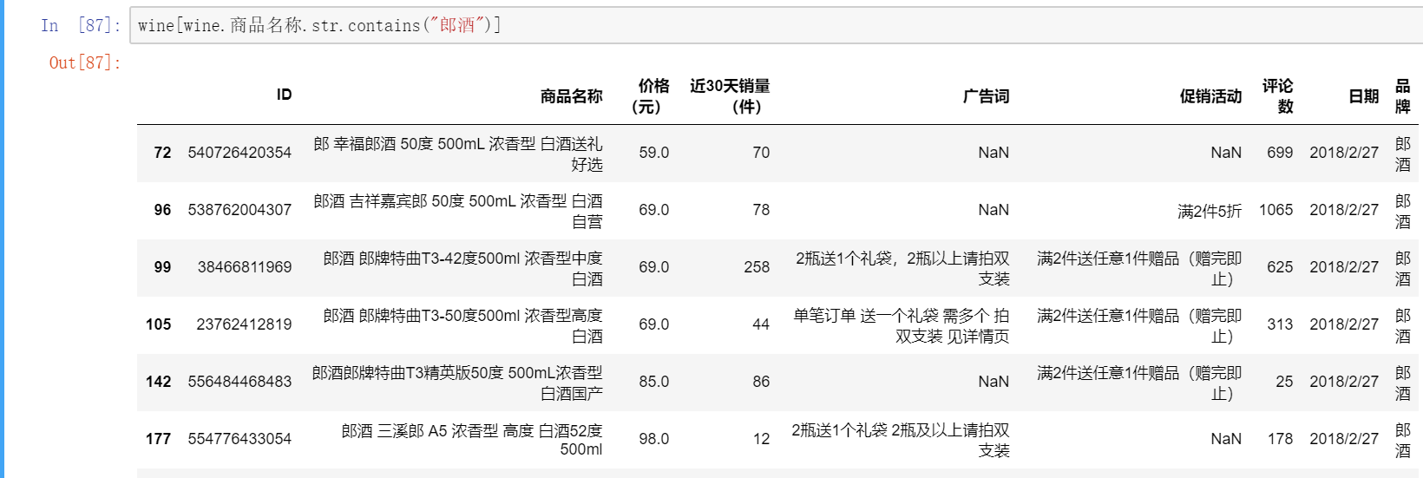The height and width of the screenshot is (478, 1423).
Task: Click the 广告词 column header
Action: point(986,96)
